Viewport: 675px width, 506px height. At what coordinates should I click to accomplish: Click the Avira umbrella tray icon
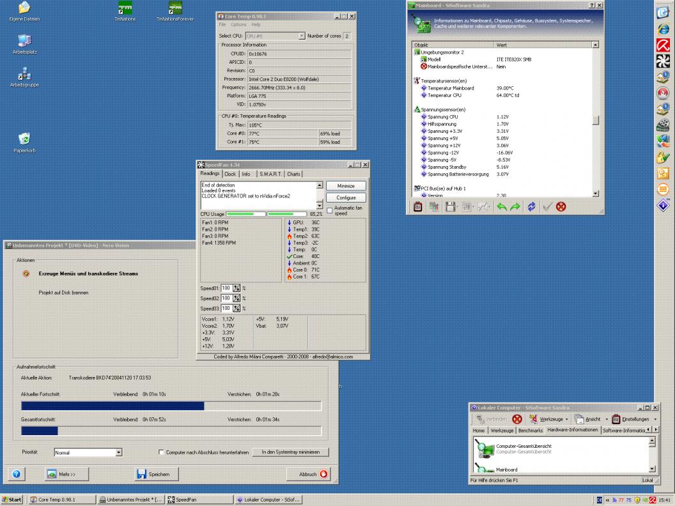(x=653, y=500)
